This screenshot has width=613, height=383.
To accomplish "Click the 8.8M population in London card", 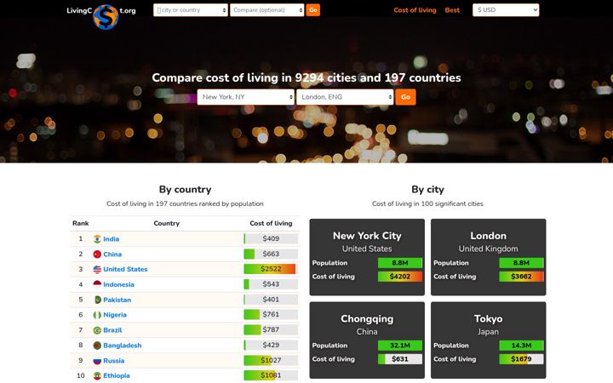I will [521, 263].
